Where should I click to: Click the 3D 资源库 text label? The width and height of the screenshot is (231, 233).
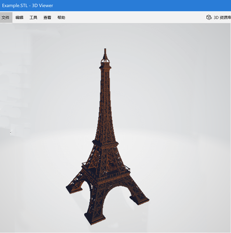[x=222, y=18]
